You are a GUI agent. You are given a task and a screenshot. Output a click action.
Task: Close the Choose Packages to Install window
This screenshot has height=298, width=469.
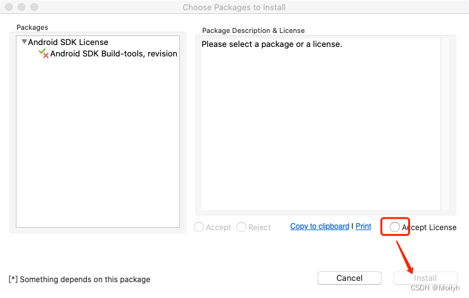pos(9,7)
